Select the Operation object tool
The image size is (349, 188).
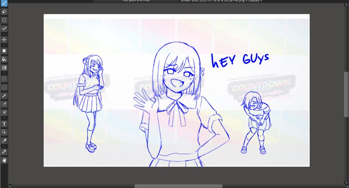click(x=4, y=132)
